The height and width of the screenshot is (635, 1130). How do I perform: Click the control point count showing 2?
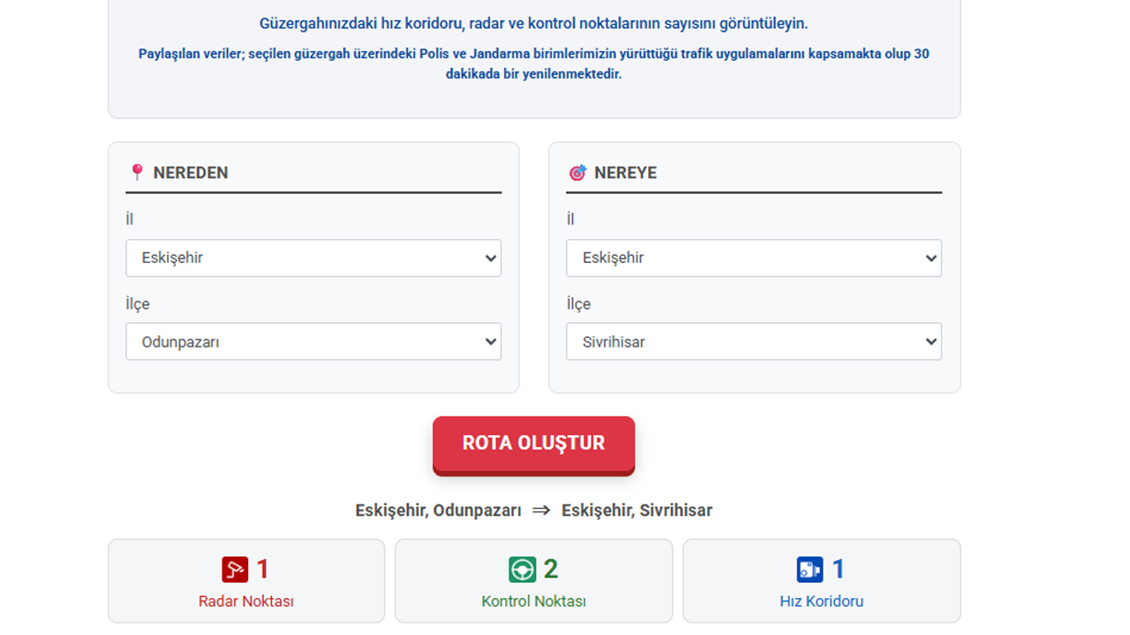tap(550, 569)
